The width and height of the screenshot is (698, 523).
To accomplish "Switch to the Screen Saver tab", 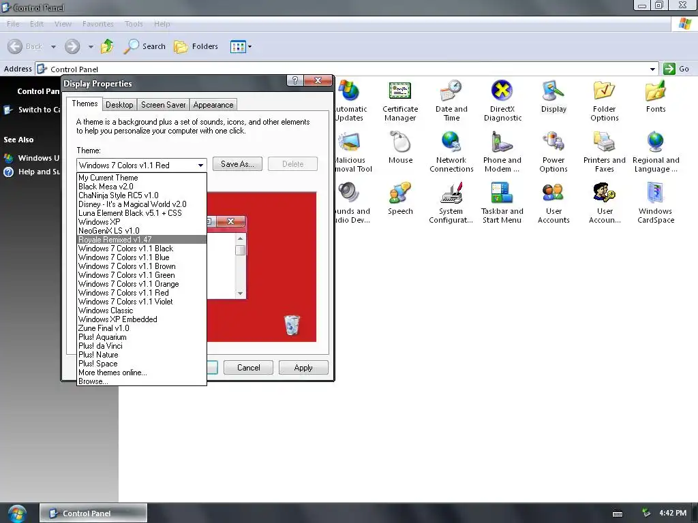I will pos(164,104).
